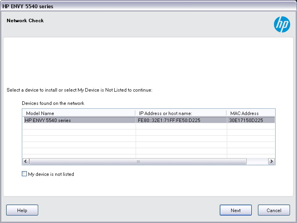
Task: Click the device list's left scroll arrow
Action: pos(26,161)
